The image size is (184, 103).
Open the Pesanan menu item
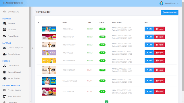pyautogui.click(x=11, y=23)
